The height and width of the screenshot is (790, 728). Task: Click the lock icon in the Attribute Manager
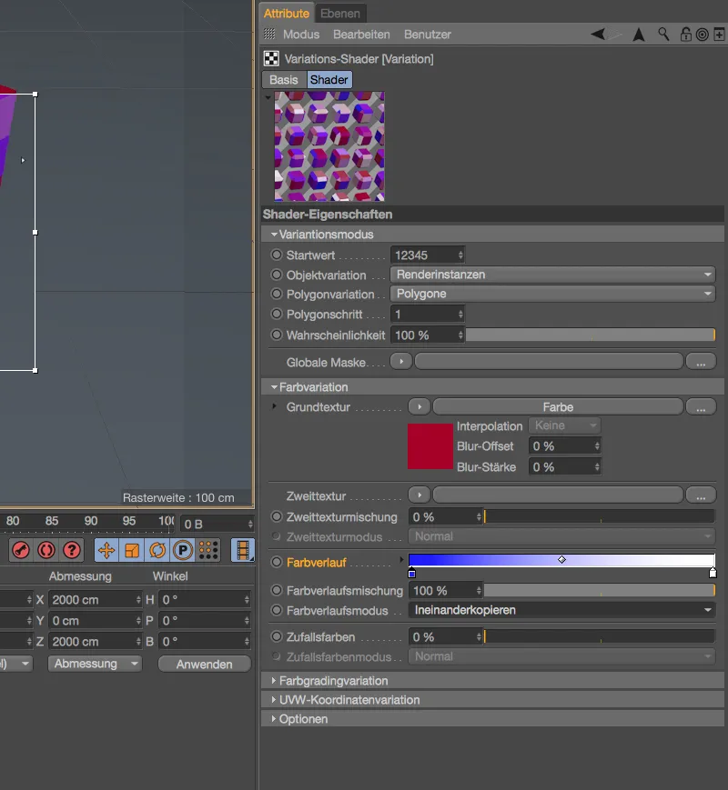(x=685, y=35)
